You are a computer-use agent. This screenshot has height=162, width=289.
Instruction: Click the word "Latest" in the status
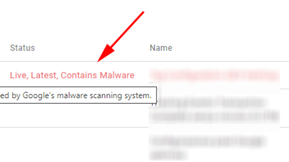click(44, 75)
